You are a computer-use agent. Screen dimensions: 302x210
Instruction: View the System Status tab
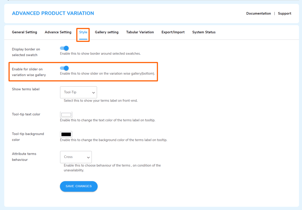coord(203,32)
